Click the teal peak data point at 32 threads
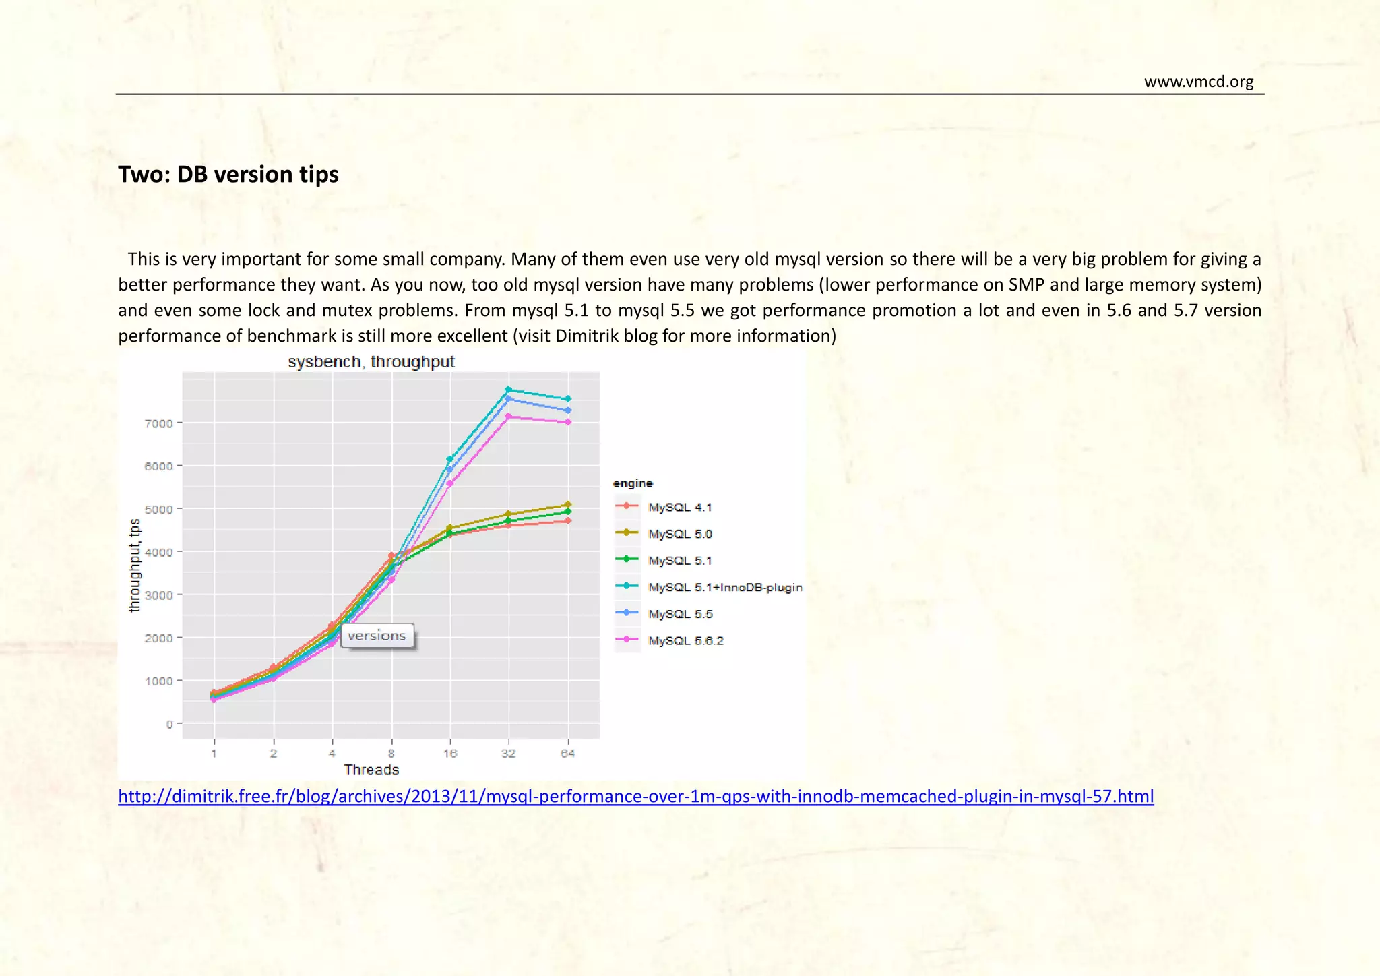1380x976 pixels. pos(509,390)
